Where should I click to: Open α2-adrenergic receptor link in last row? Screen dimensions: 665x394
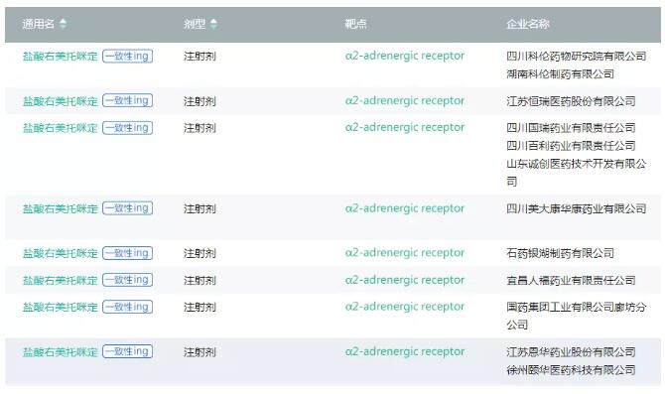405,351
